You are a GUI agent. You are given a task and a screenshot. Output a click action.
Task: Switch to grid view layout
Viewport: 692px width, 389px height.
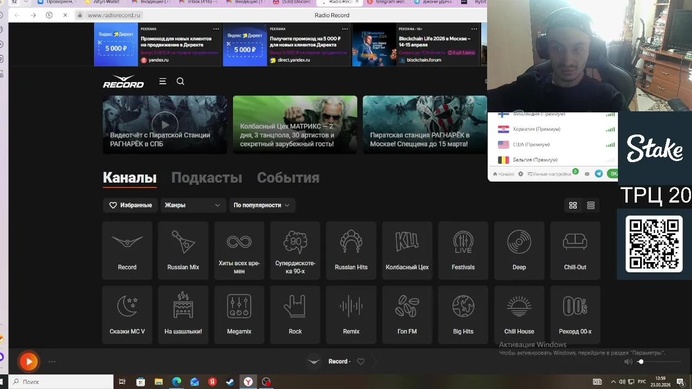[573, 205]
